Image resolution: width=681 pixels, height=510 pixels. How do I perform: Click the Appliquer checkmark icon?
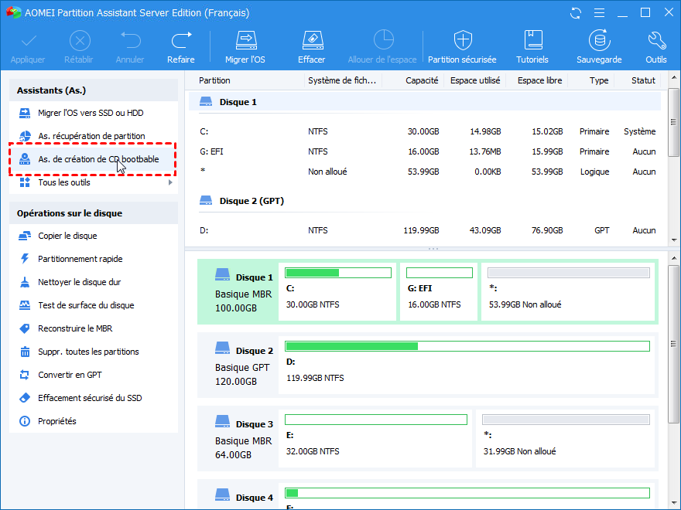(29, 42)
